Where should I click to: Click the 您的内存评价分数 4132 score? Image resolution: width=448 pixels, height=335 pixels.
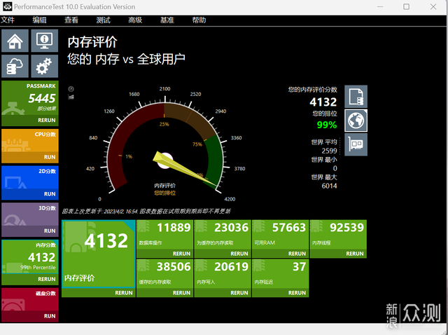pyautogui.click(x=323, y=102)
